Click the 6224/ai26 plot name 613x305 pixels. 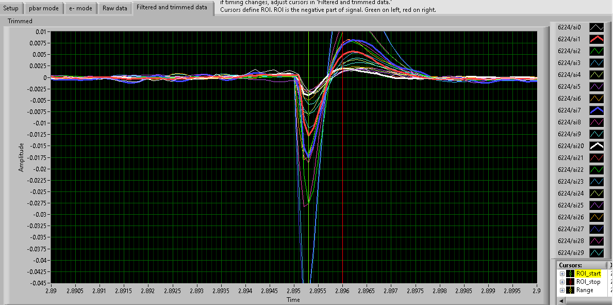pyautogui.click(x=571, y=217)
